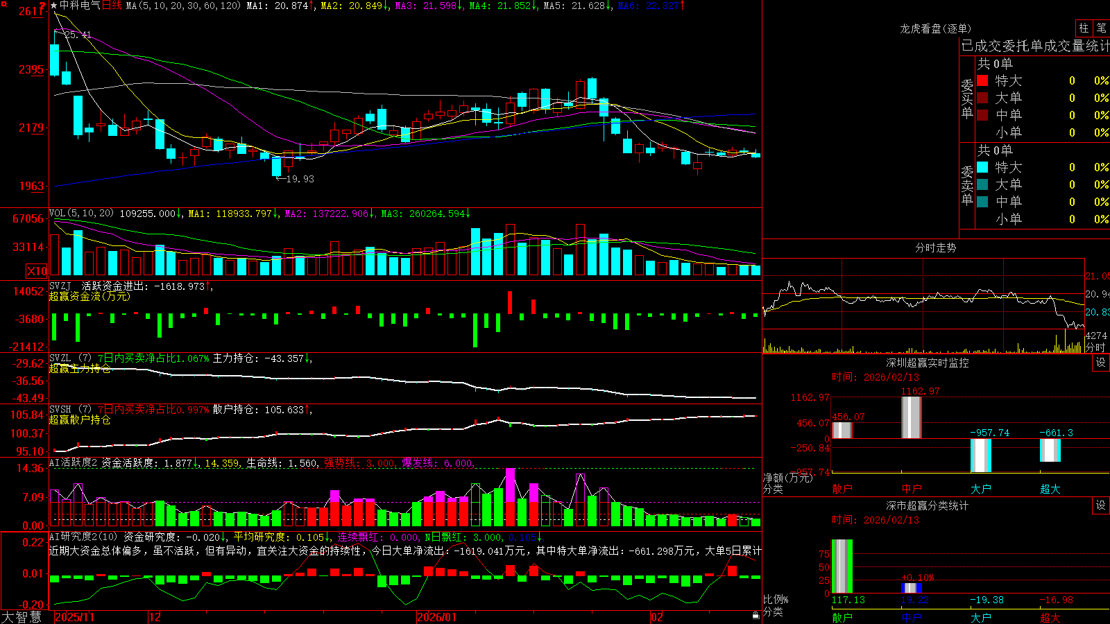Click the lock icon at timeline end
Image resolution: width=1110 pixels, height=624 pixels.
[755, 616]
